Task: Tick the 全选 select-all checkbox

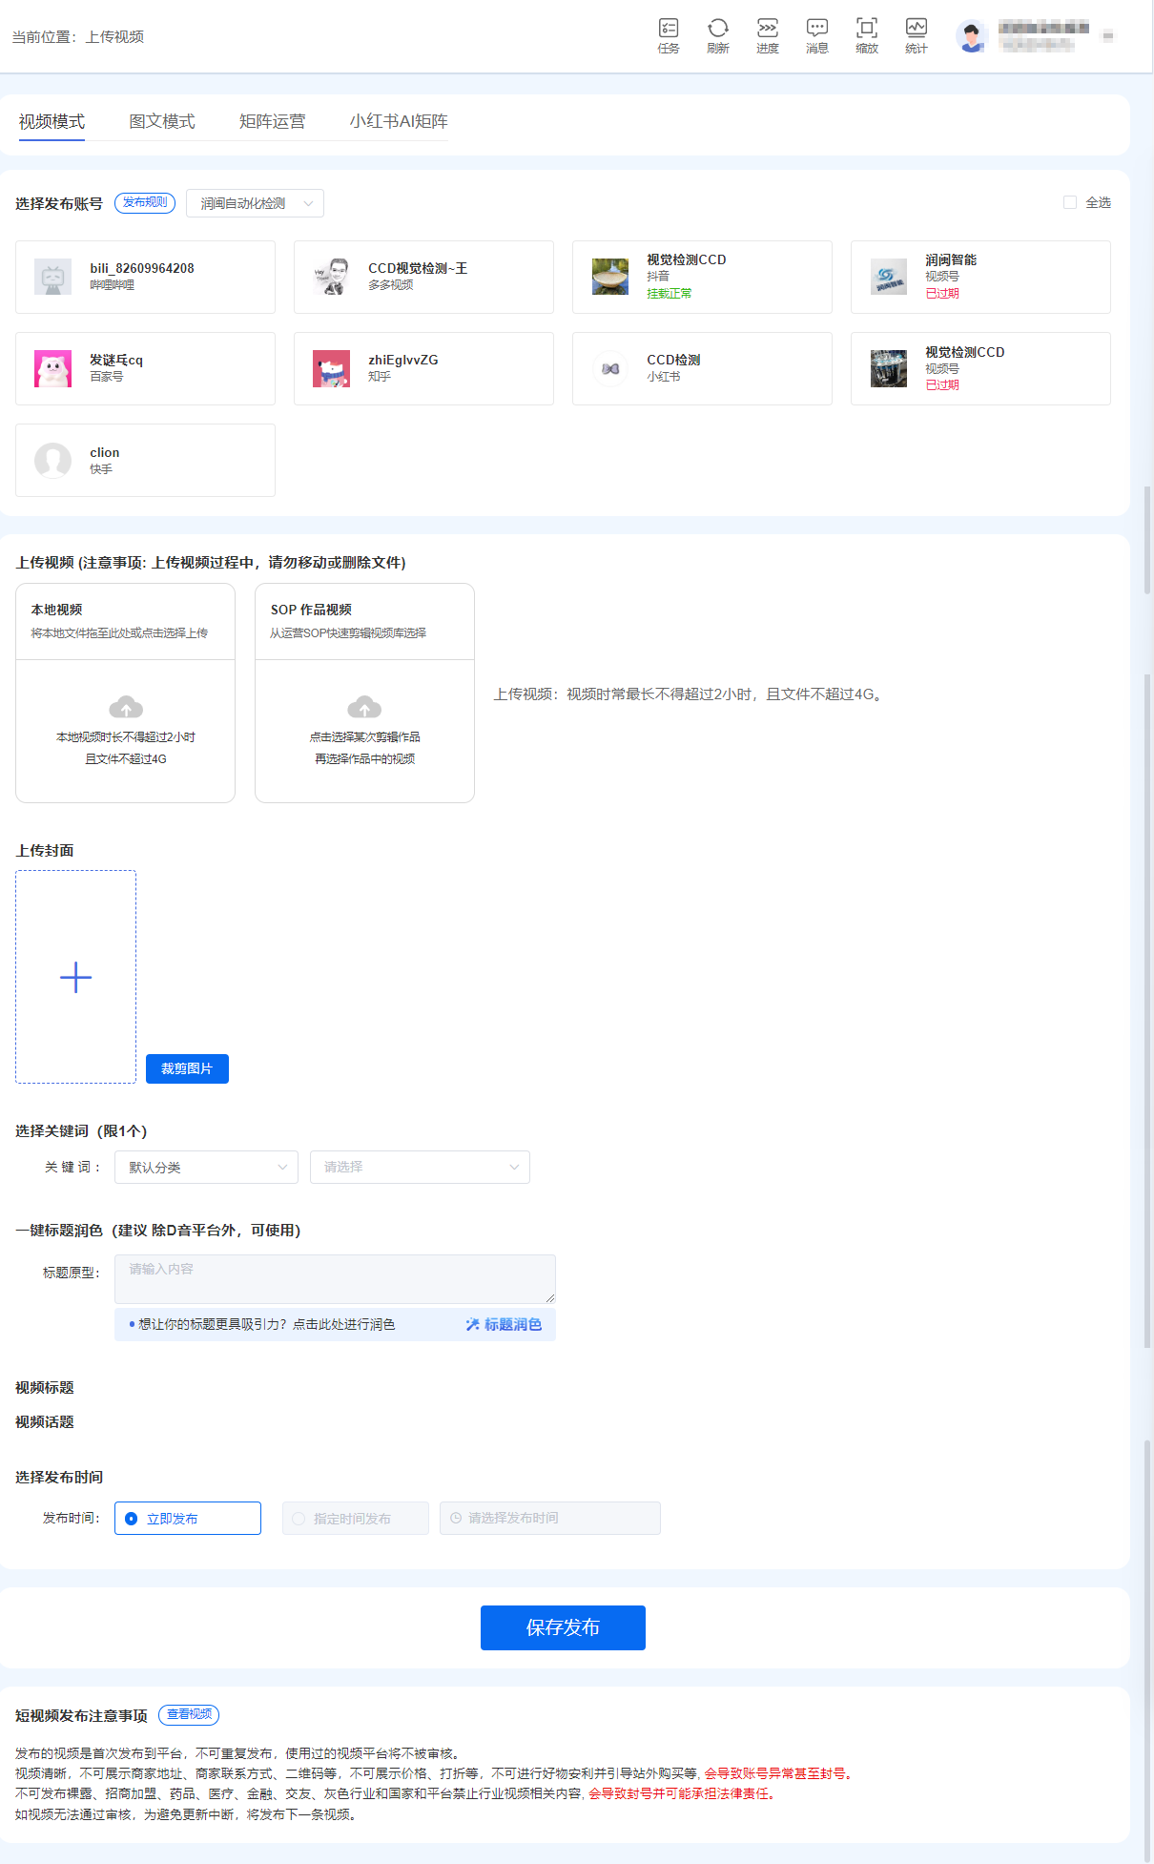Action: [1070, 202]
